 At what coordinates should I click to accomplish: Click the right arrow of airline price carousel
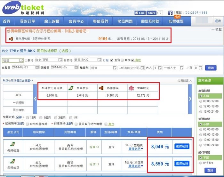point(190,99)
